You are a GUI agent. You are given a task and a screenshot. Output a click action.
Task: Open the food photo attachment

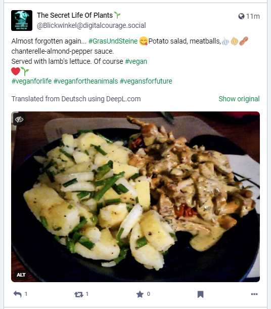[135, 197]
